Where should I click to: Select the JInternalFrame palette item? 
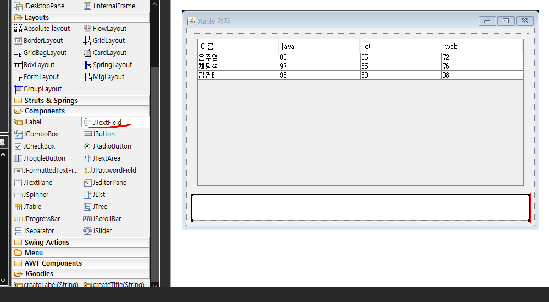coord(109,6)
